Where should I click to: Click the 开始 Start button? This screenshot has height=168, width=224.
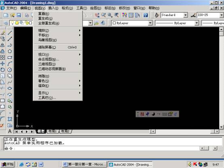pos(7,164)
